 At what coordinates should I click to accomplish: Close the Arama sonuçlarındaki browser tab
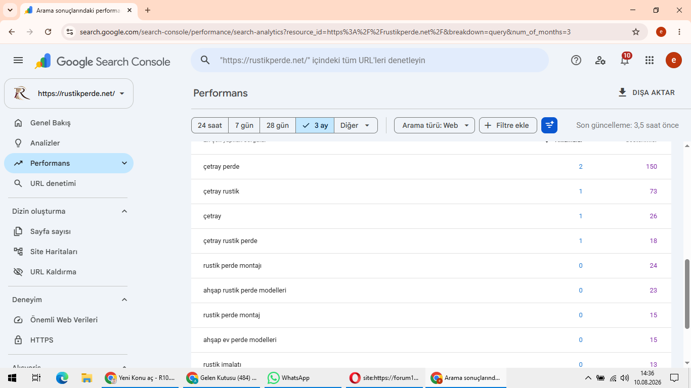click(129, 10)
